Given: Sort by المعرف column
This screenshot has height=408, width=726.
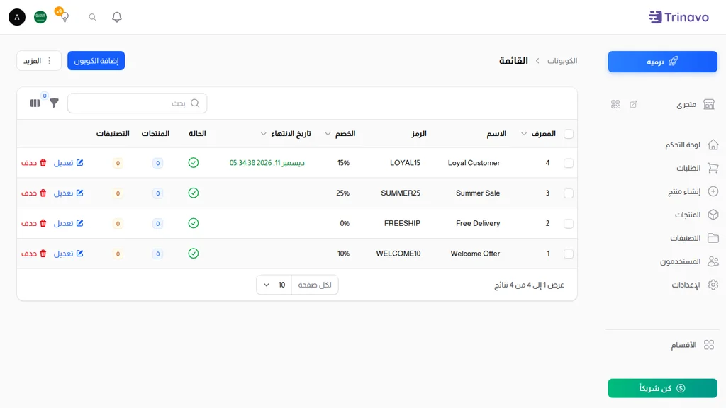Looking at the screenshot, I should (x=538, y=134).
